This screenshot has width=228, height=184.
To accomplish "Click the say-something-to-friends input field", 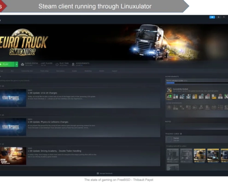I will tap(80, 80).
